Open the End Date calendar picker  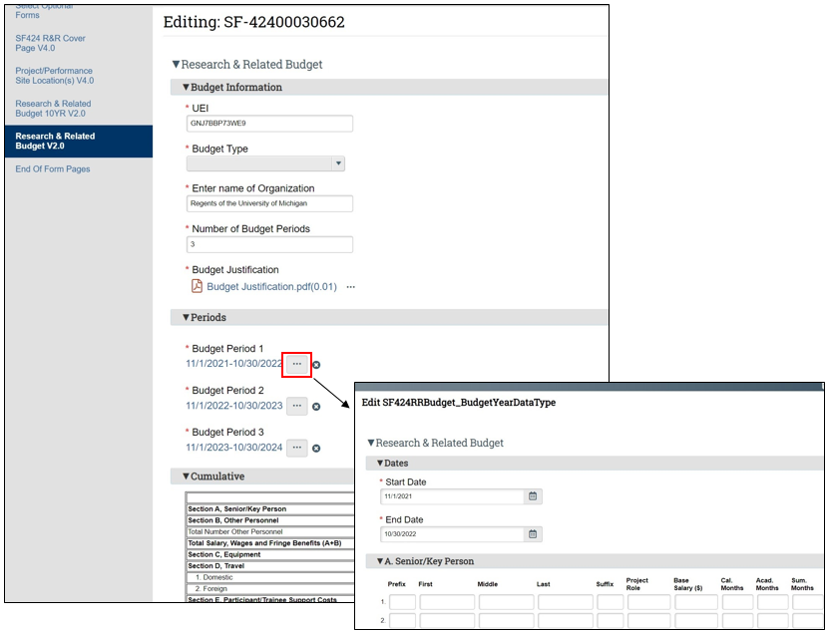(x=533, y=534)
